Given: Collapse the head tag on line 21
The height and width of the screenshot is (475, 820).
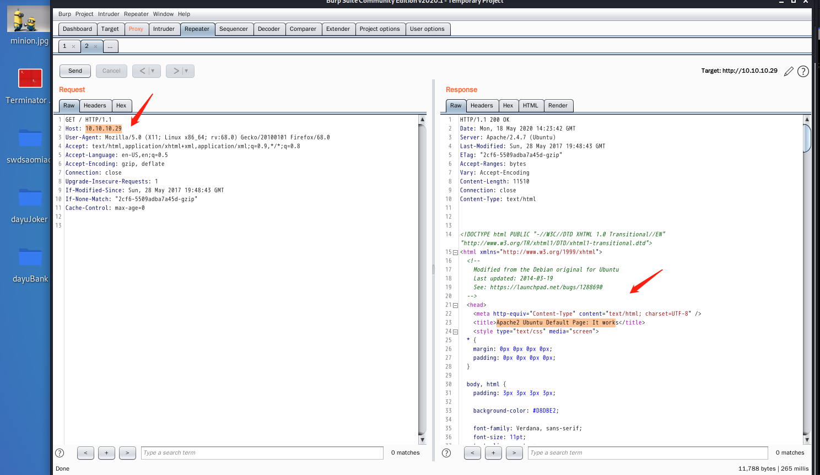Looking at the screenshot, I should click(x=455, y=305).
